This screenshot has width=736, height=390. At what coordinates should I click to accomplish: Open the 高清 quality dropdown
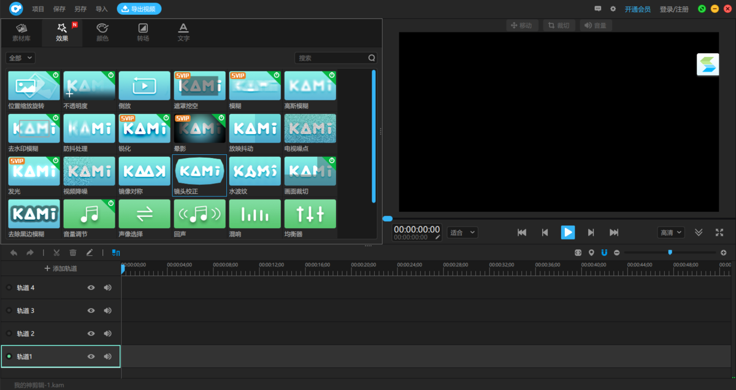click(x=670, y=233)
